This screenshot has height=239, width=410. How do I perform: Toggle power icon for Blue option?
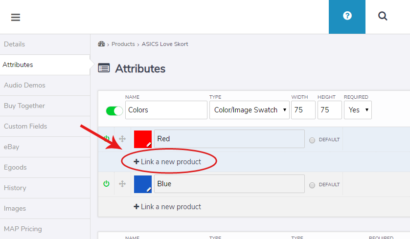[106, 184]
